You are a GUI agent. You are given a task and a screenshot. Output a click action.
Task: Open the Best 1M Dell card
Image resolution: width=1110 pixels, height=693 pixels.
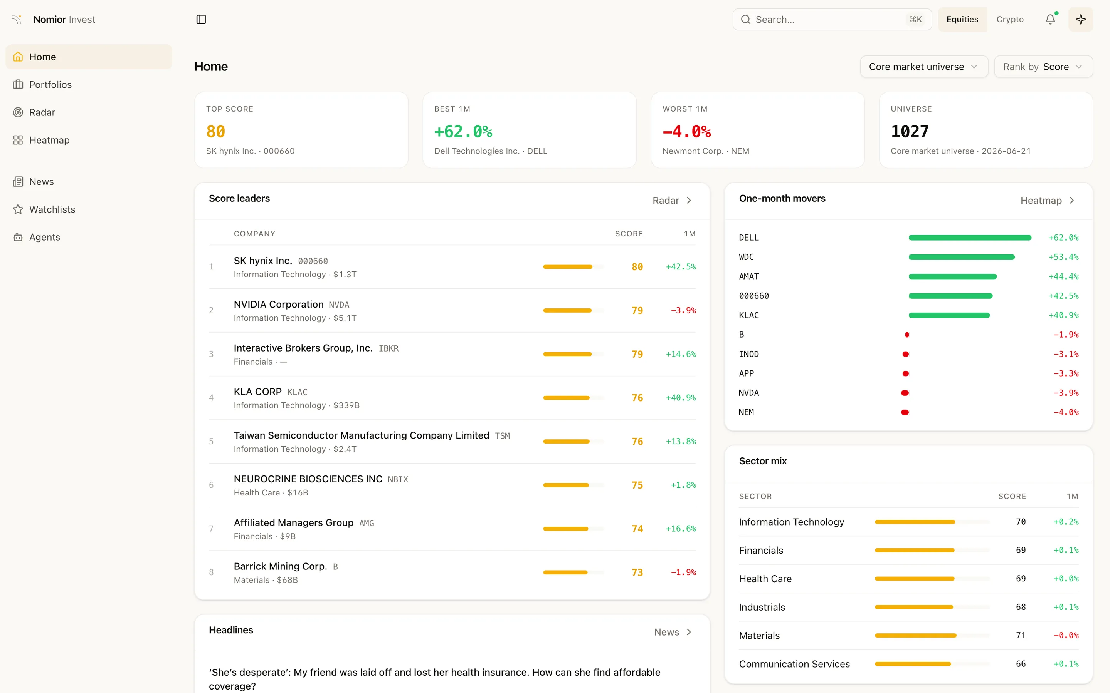coord(529,130)
